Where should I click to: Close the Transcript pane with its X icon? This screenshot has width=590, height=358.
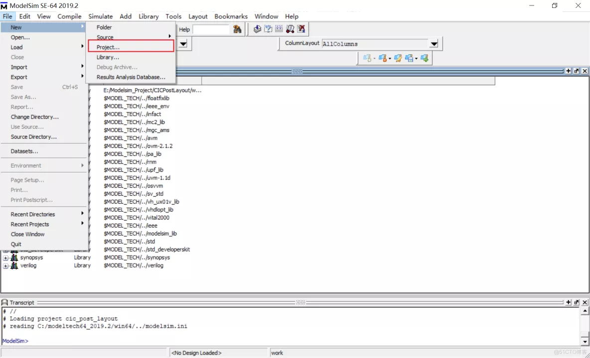coord(585,302)
